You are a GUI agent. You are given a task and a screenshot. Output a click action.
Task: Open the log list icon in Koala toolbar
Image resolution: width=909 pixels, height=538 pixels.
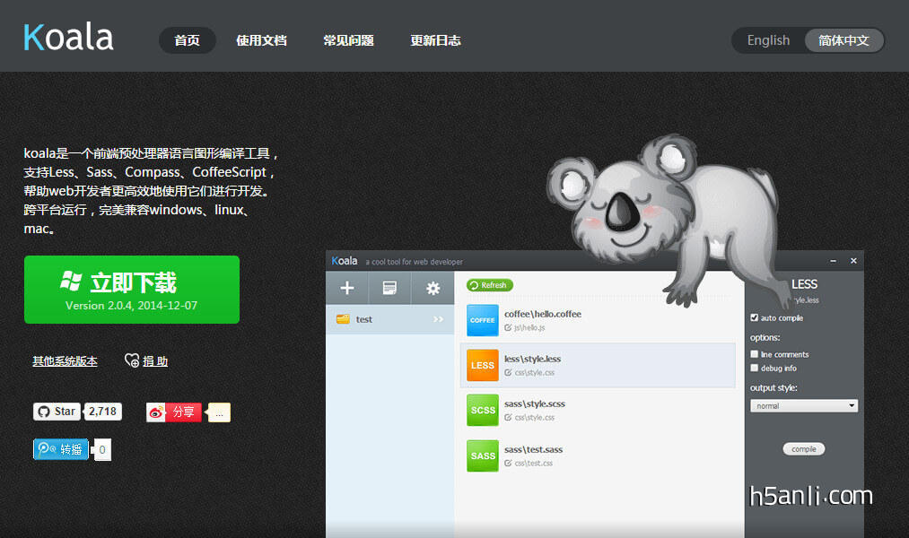(389, 288)
